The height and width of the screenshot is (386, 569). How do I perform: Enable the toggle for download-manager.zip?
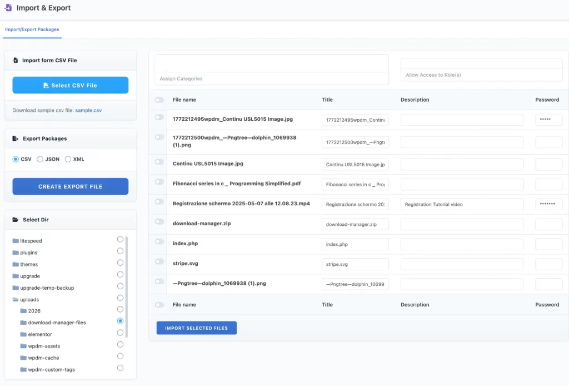tap(158, 224)
